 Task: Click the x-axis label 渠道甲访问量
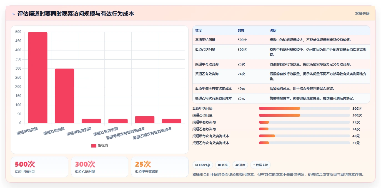pyautogui.click(x=27, y=131)
